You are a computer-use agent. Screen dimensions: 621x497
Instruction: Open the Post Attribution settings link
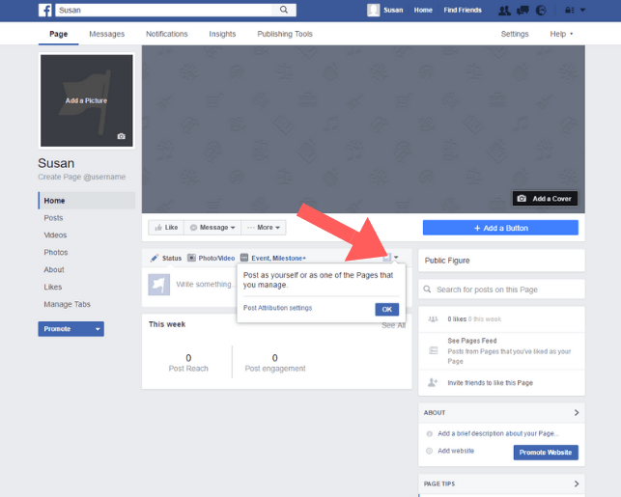coord(277,308)
